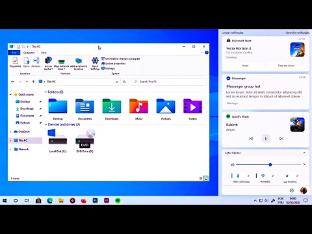The image size is (312, 234).
Task: Open the File ribbon tab
Action: coord(14,53)
